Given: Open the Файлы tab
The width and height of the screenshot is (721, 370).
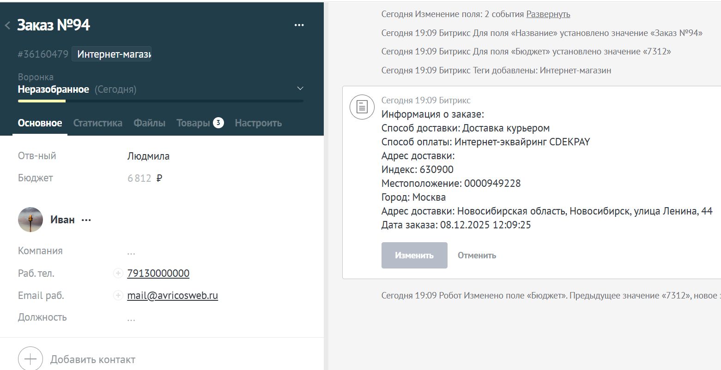Looking at the screenshot, I should (x=149, y=123).
